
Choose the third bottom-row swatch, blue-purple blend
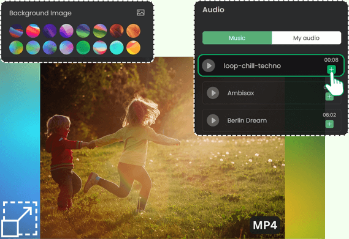coord(50,48)
